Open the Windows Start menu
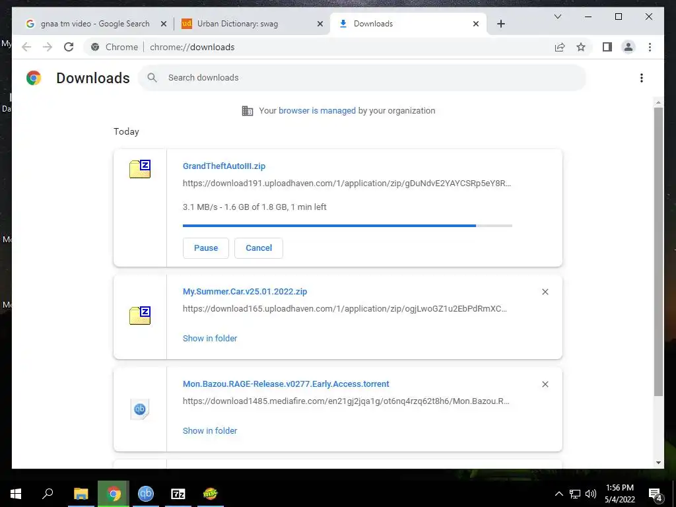This screenshot has height=507, width=676. [16, 494]
